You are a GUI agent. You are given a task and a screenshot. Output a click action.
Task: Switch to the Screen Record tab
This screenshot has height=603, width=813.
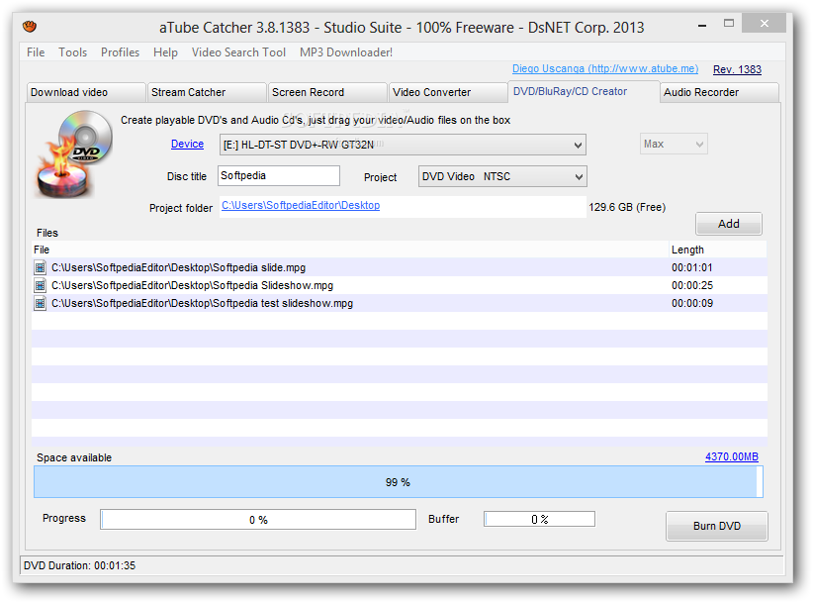(x=327, y=92)
